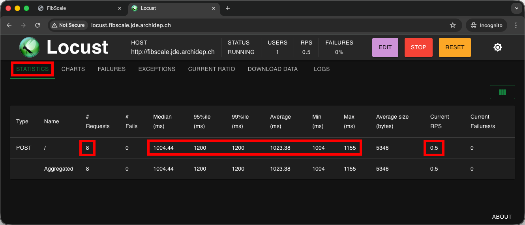Open the Statistics tab
This screenshot has height=225, width=525.
pyautogui.click(x=32, y=69)
